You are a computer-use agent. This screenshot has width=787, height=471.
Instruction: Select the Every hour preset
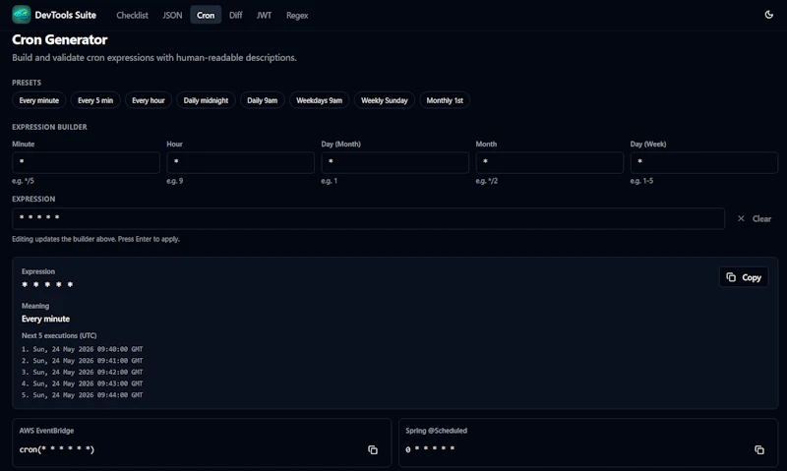149,100
